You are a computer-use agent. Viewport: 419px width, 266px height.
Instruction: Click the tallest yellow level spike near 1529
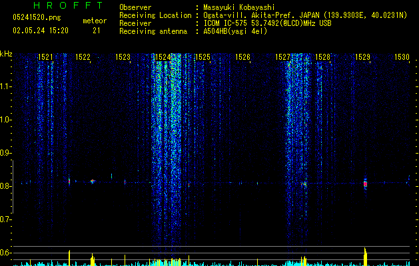point(365,257)
